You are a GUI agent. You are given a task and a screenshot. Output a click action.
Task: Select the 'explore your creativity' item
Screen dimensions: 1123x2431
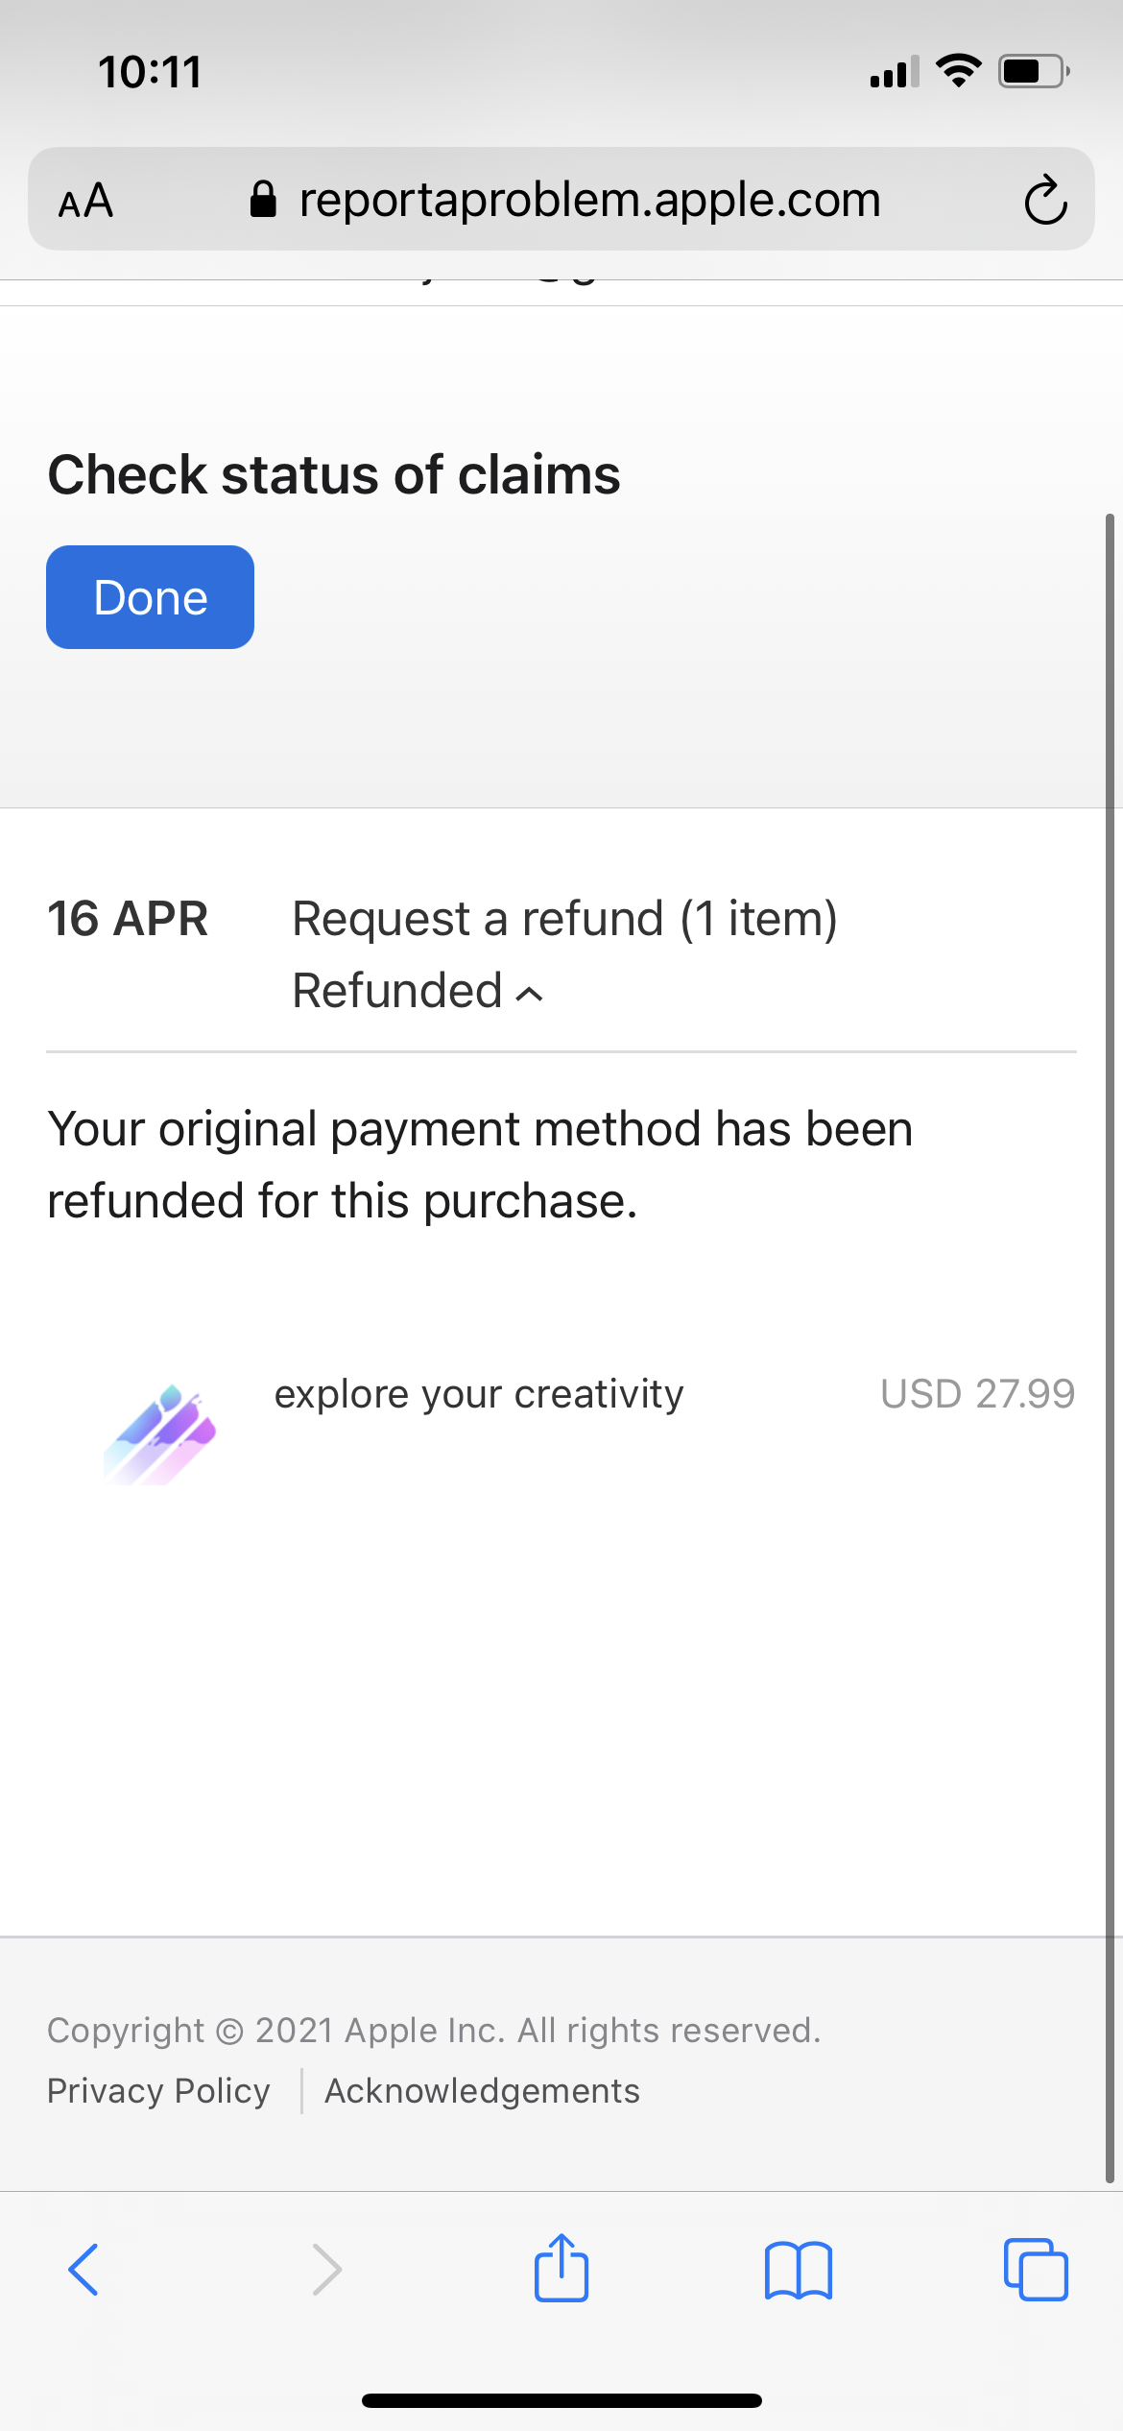point(479,1394)
